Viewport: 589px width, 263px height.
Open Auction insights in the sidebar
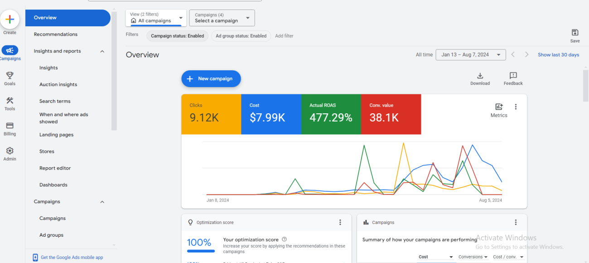(58, 84)
